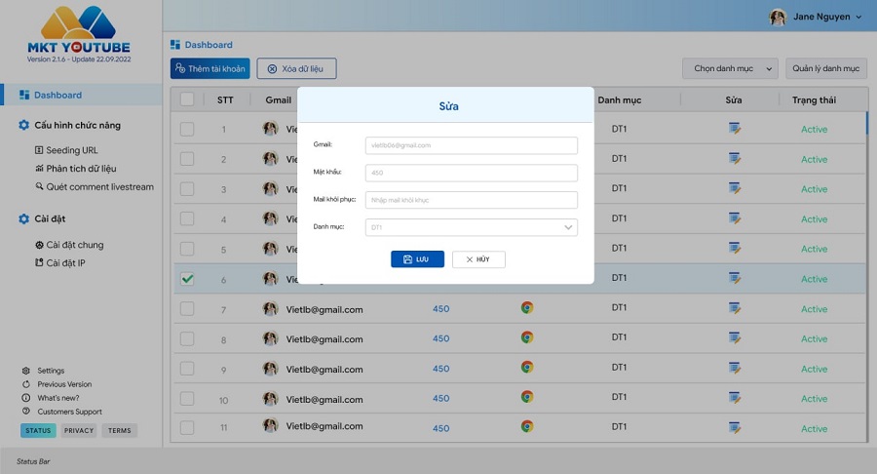Select Cài đặt chung menu item
Screen dimensions: 877x474
coord(74,245)
